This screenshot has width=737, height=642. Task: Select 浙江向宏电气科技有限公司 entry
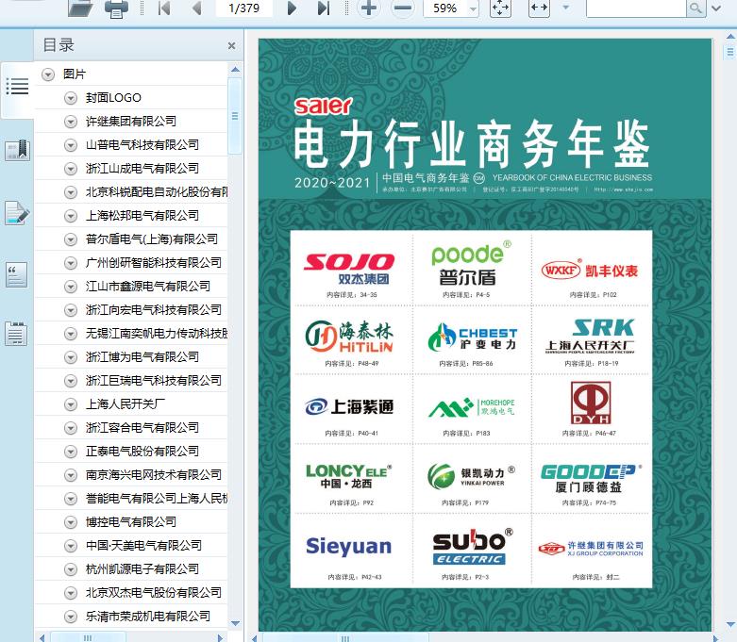point(153,310)
